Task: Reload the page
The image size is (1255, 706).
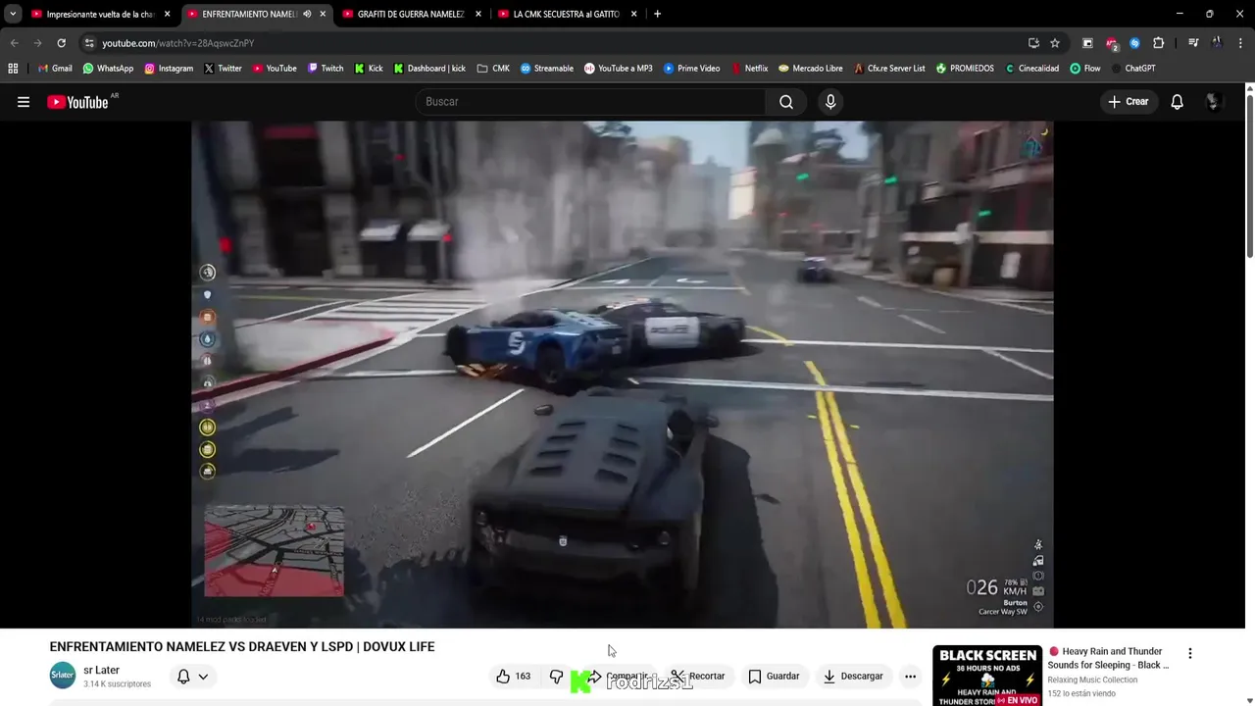Action: tap(61, 43)
